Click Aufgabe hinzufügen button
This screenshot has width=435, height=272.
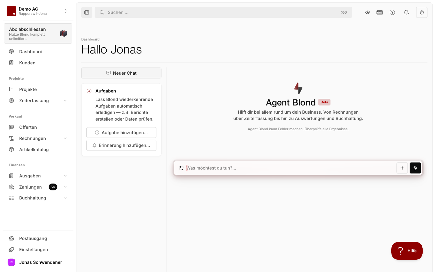tap(121, 133)
